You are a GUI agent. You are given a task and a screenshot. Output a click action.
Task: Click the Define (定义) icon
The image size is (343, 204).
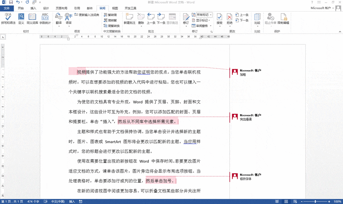coord(21,18)
